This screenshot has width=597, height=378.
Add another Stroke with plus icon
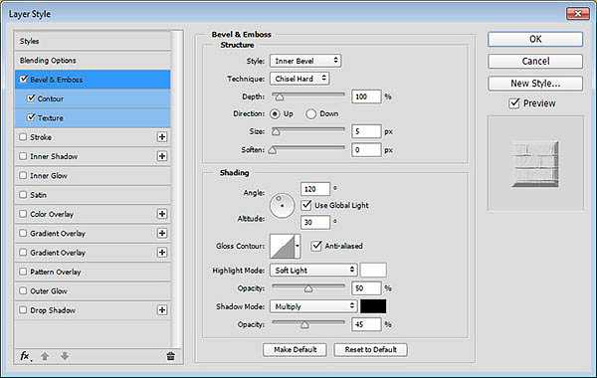[x=162, y=137]
